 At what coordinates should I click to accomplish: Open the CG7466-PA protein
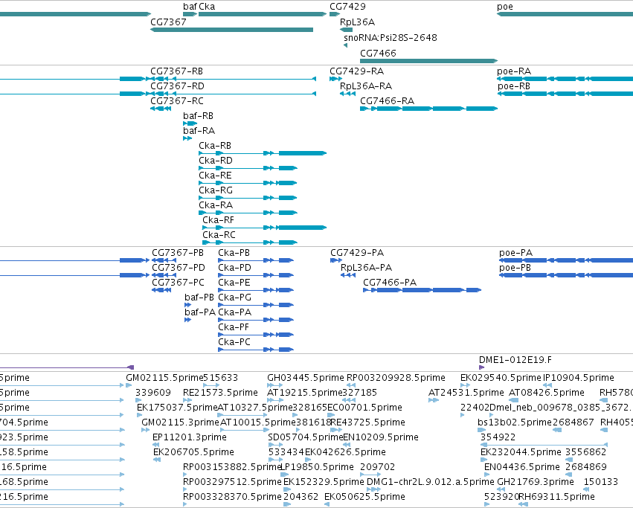(390, 283)
